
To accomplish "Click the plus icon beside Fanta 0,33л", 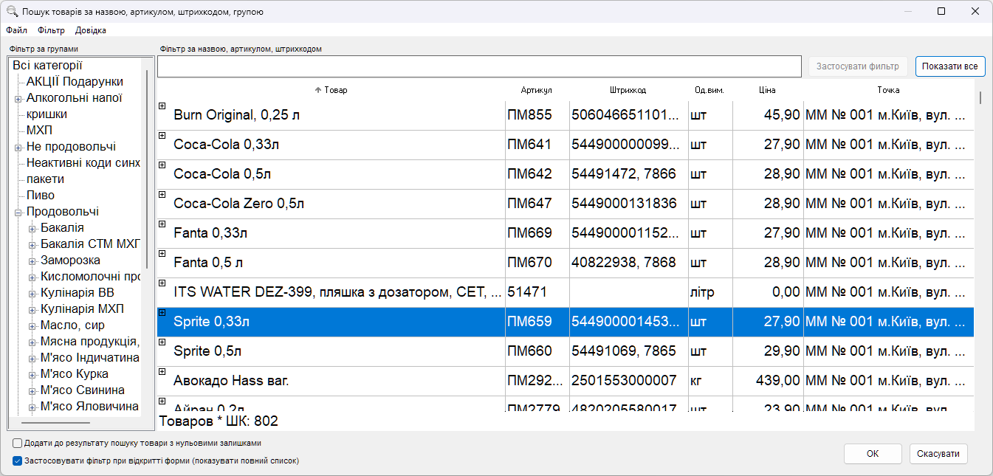I will [162, 224].
